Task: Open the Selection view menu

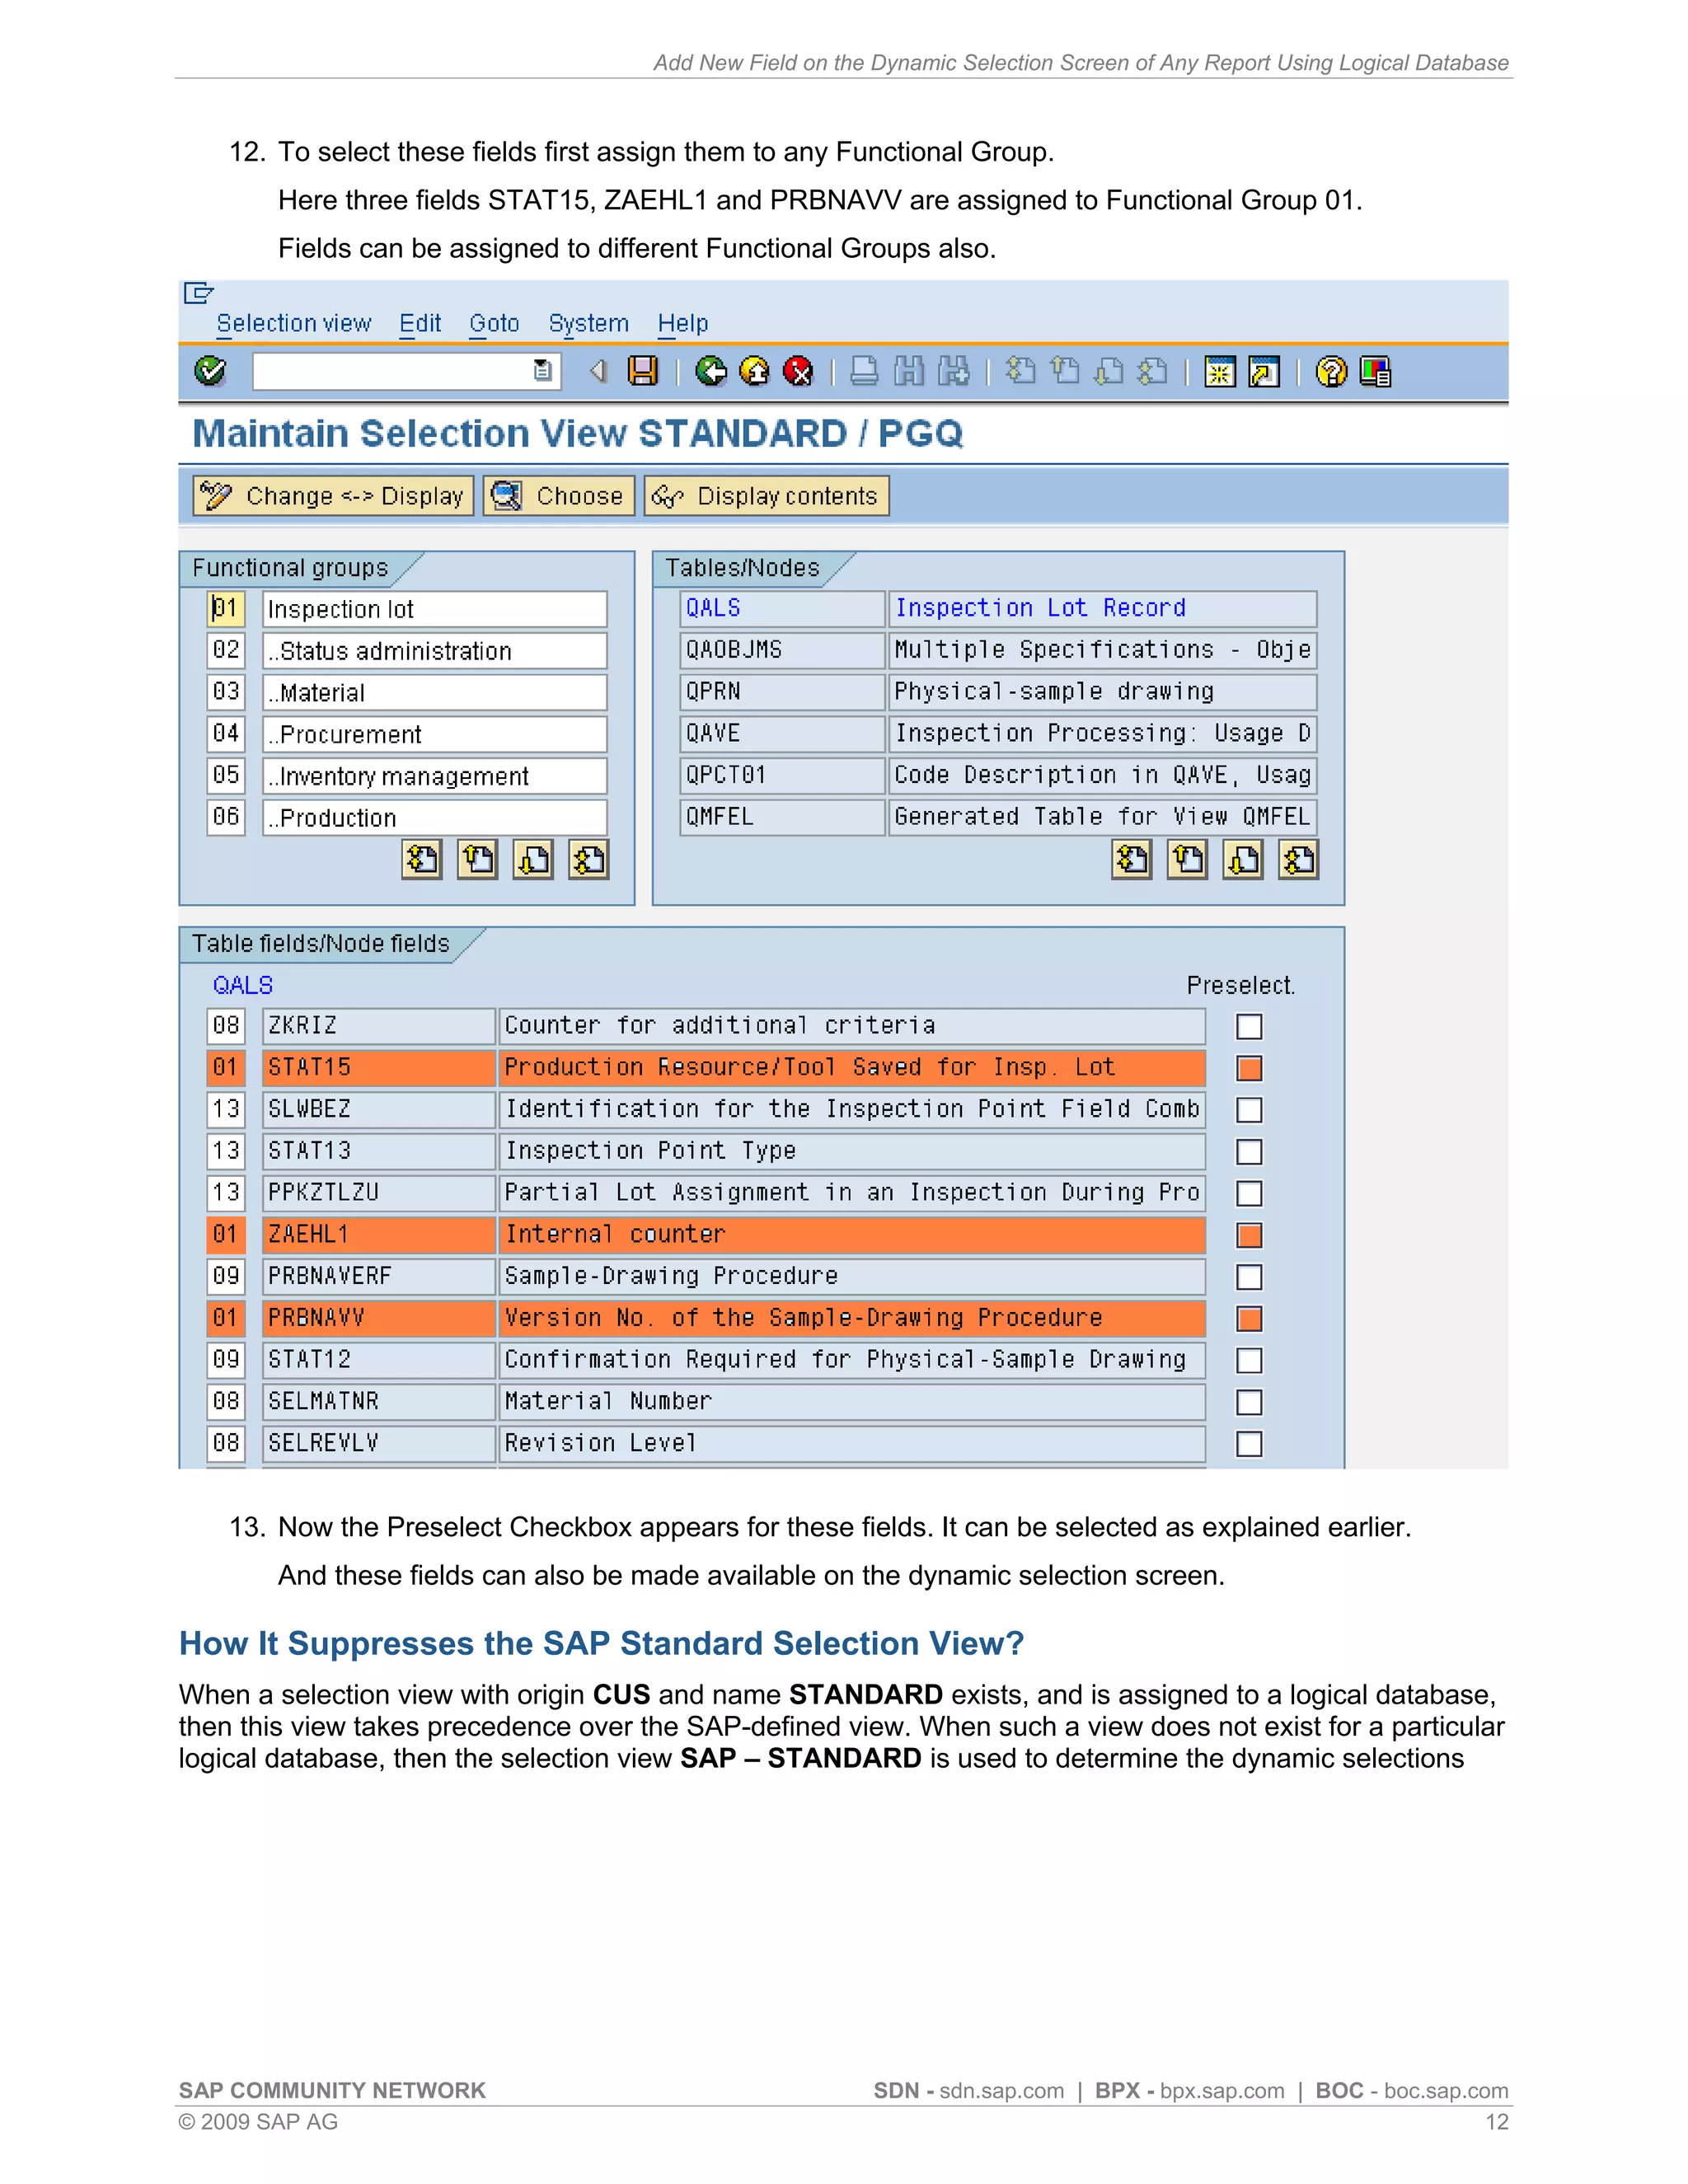Action: (293, 324)
